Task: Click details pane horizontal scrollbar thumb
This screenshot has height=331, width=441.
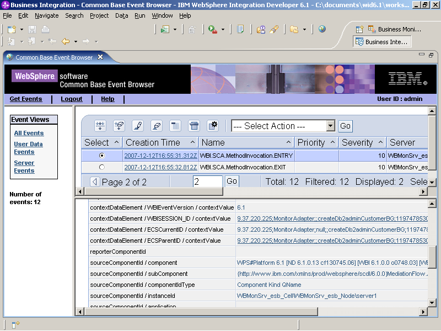Action: tap(201, 312)
